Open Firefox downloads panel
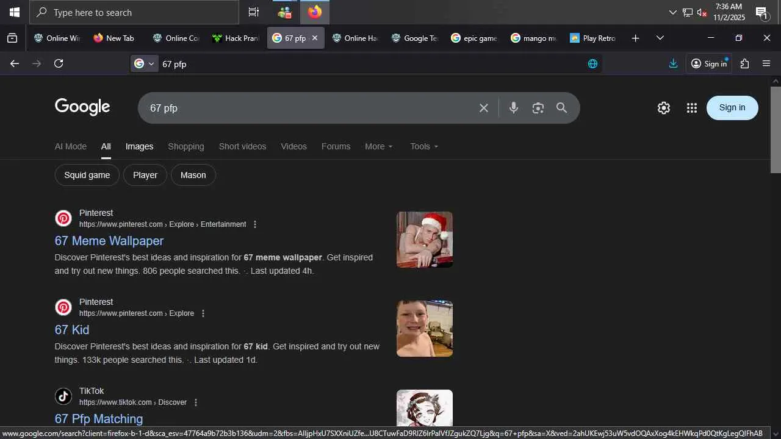781x439 pixels. coord(673,63)
